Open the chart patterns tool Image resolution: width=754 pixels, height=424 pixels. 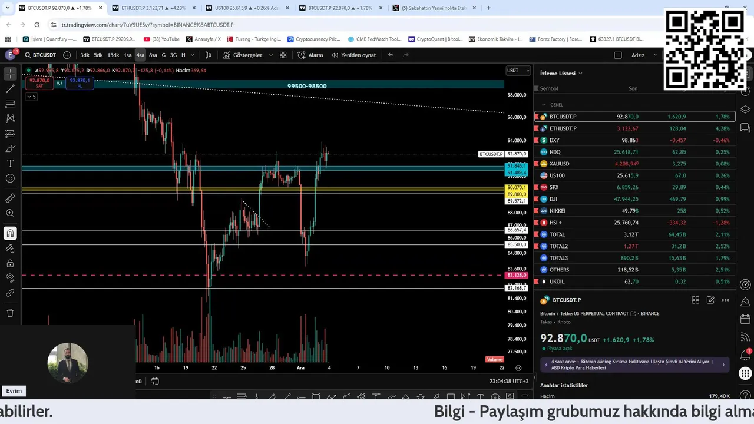click(x=10, y=118)
